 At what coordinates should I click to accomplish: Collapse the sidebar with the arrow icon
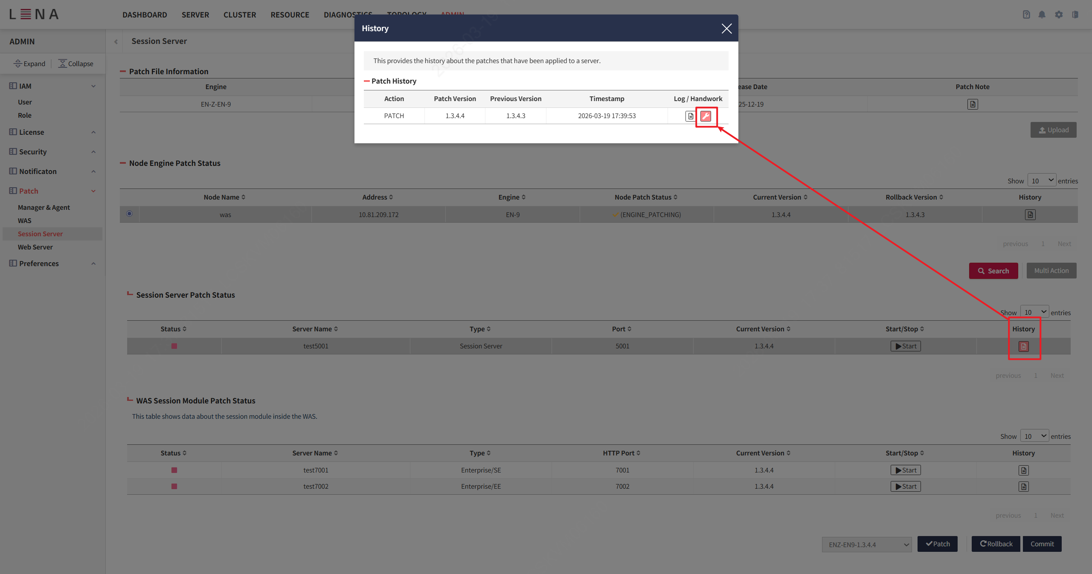click(x=116, y=42)
